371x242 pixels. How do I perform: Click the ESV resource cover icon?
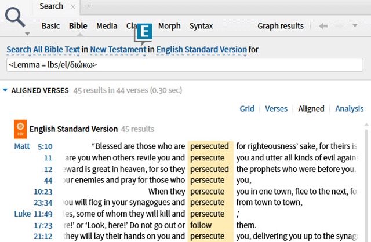coord(20,129)
